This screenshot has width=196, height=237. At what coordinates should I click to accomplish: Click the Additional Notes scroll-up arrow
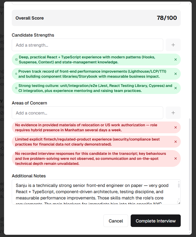(179, 182)
